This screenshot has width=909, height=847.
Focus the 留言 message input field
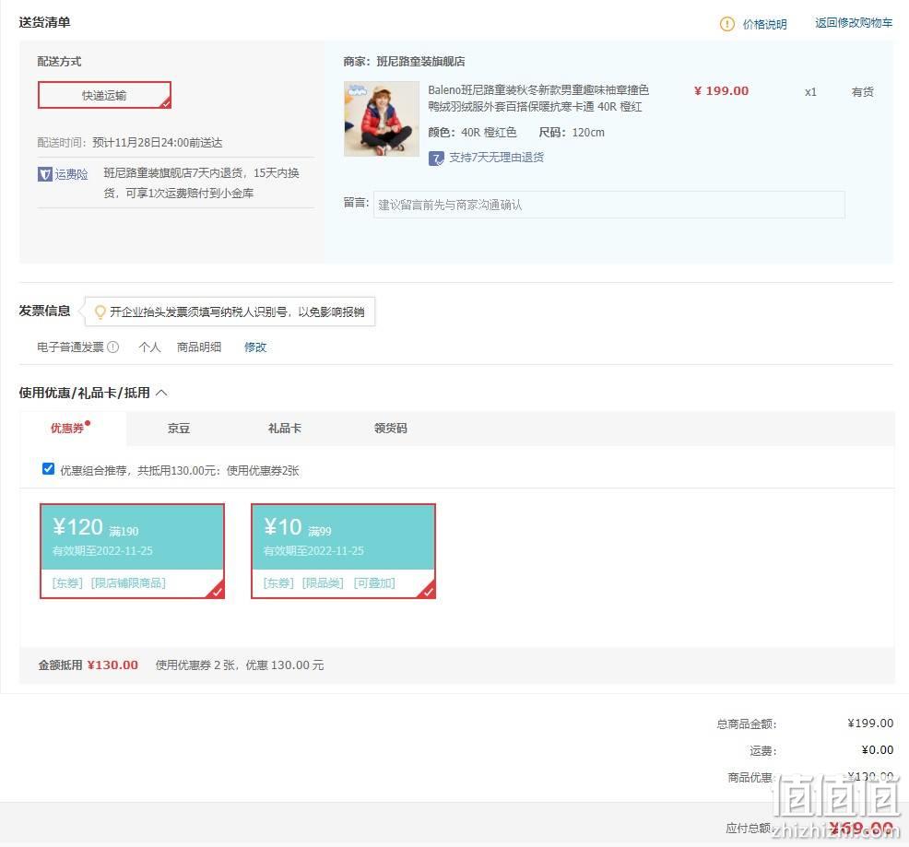(x=608, y=205)
